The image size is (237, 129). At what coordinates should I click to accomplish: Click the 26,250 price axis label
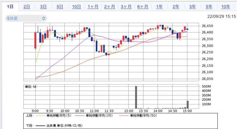207,52
